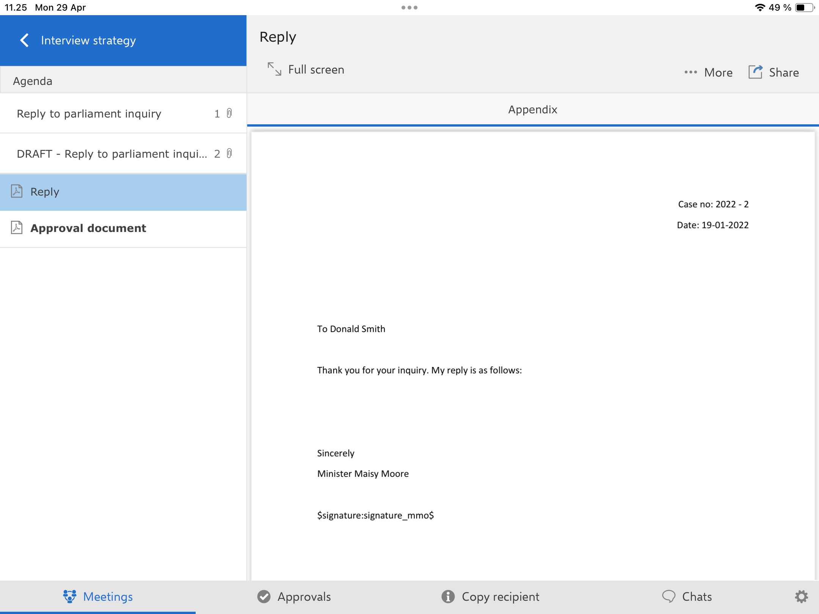
Task: Expand Reply to parliament inquiry agenda item
Action: click(x=89, y=114)
